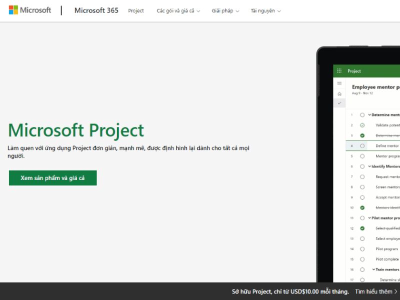Click the Employee mentor project title
Image resolution: width=400 pixels, height=300 pixels.
coord(376,87)
